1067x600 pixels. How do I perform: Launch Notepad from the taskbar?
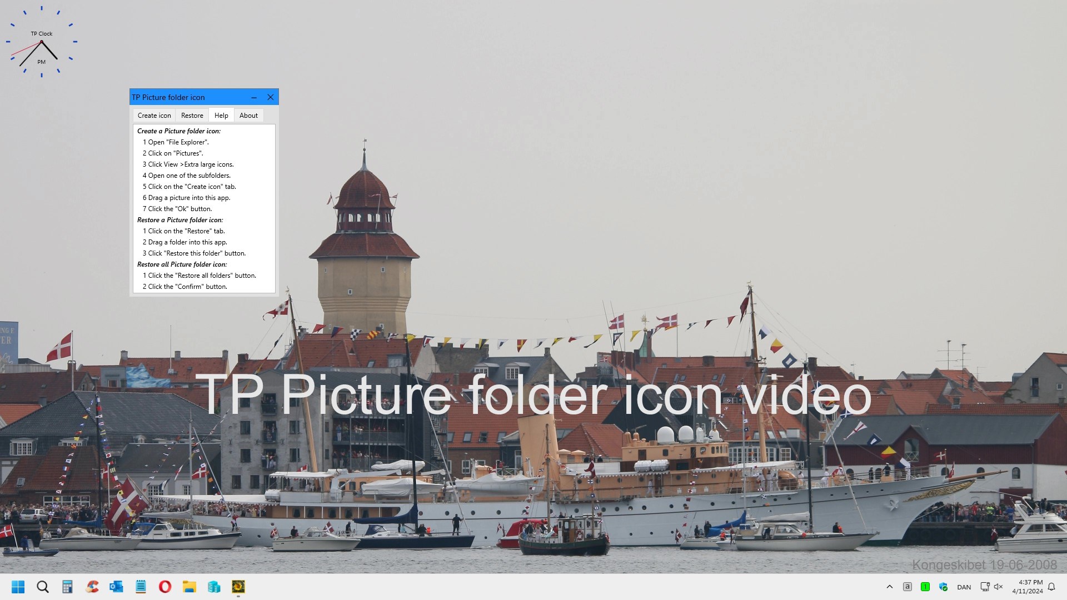[x=141, y=587]
